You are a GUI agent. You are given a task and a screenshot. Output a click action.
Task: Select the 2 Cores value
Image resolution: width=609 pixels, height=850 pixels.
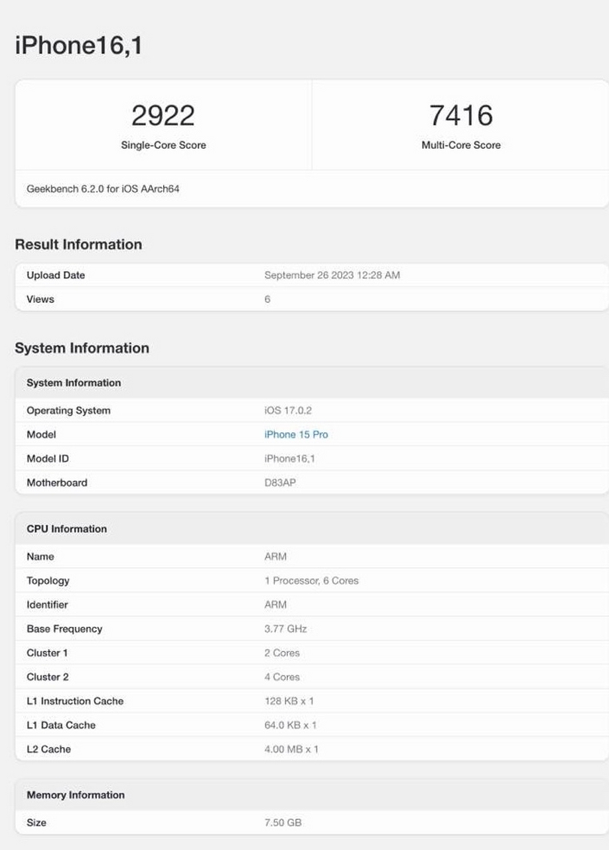click(x=282, y=653)
